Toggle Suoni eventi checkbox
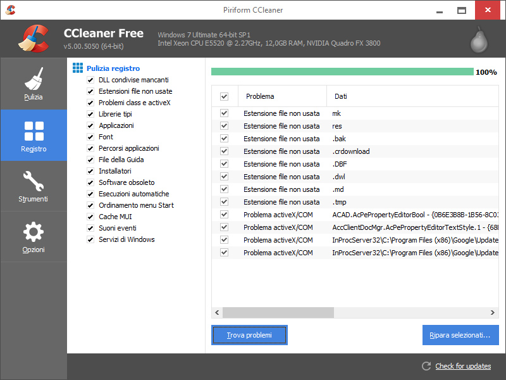Screen dimensions: 506x380 (x=90, y=228)
